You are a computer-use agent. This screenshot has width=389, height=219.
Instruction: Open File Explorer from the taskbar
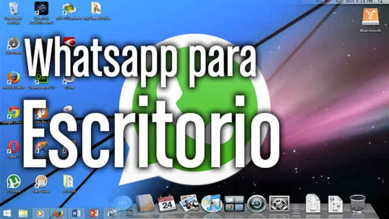23,214
